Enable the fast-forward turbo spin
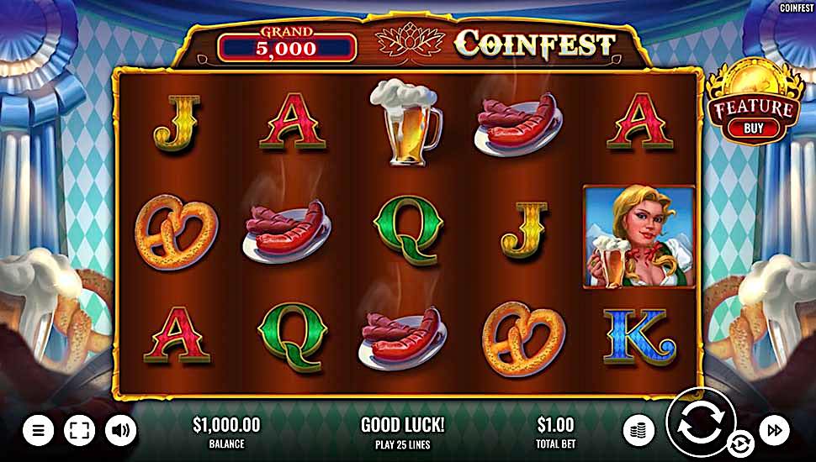This screenshot has width=816, height=462. [775, 430]
